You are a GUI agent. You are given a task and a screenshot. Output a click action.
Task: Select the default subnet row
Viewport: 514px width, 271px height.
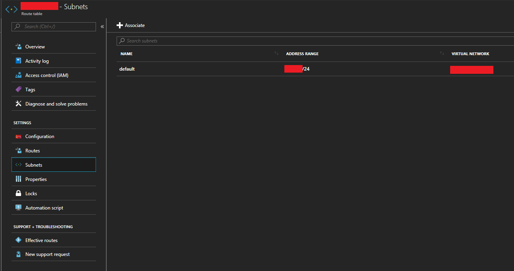point(315,69)
